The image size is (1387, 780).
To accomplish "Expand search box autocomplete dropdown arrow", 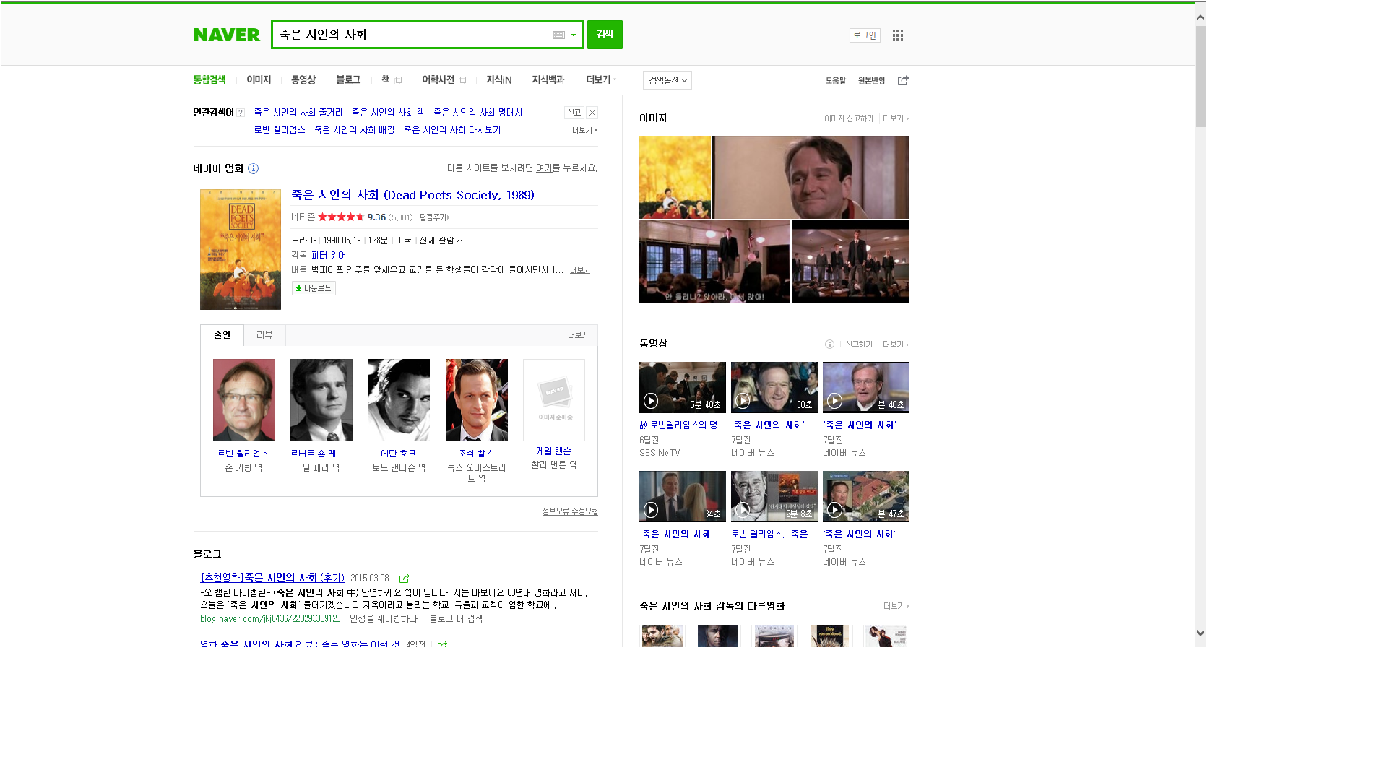I will click(x=574, y=35).
